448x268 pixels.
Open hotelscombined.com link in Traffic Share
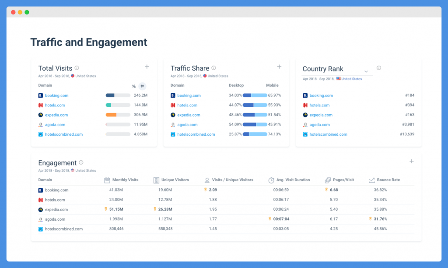coord(196,134)
